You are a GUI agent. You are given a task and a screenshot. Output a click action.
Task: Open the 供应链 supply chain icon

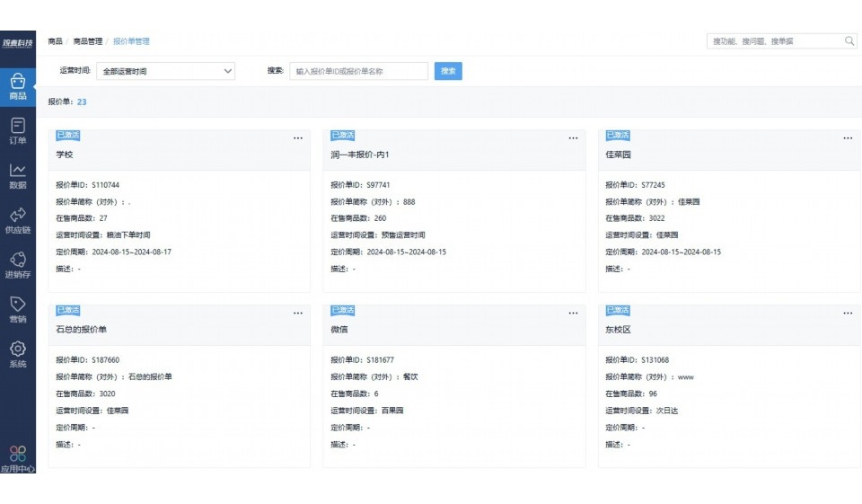tap(18, 216)
